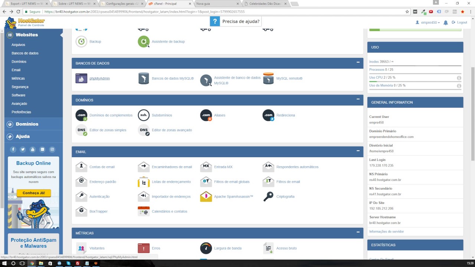Image resolution: width=475 pixels, height=267 pixels.
Task: Open Informações do servidor link
Action: coord(386,231)
